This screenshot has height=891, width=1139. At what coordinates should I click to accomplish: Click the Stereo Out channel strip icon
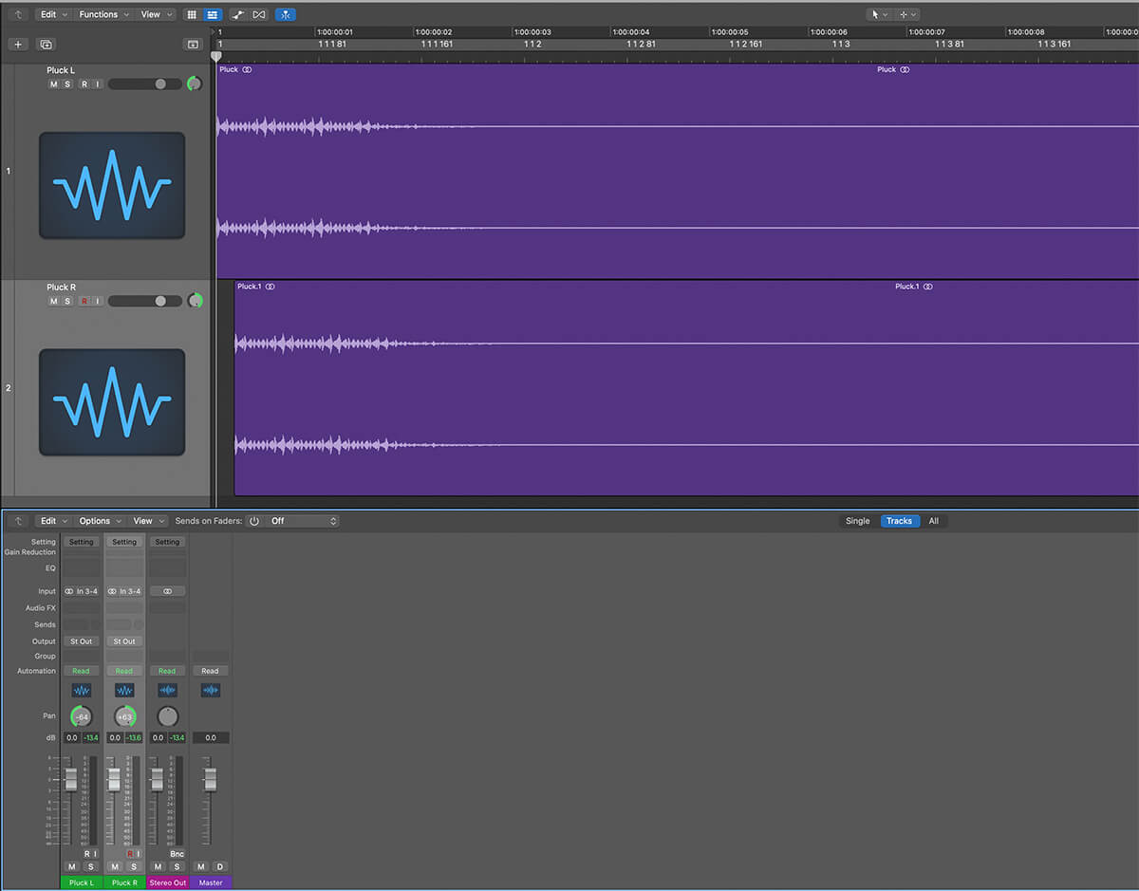[167, 691]
